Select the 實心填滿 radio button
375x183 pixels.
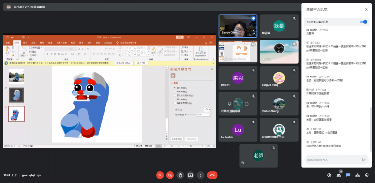175,88
